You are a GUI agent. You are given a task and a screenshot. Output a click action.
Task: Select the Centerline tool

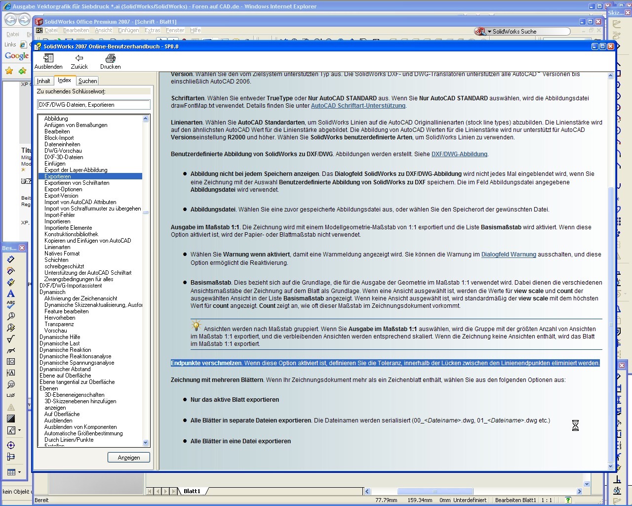[x=11, y=457]
